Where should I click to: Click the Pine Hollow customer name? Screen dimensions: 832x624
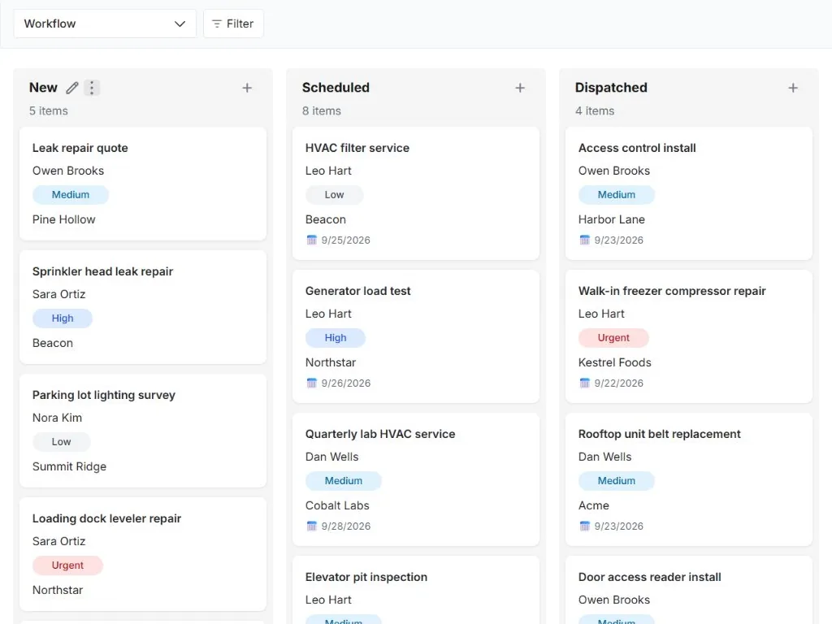point(63,219)
